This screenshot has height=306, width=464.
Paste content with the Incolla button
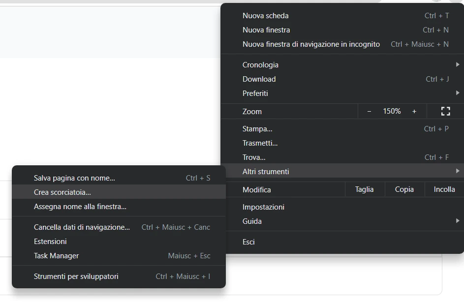point(443,189)
